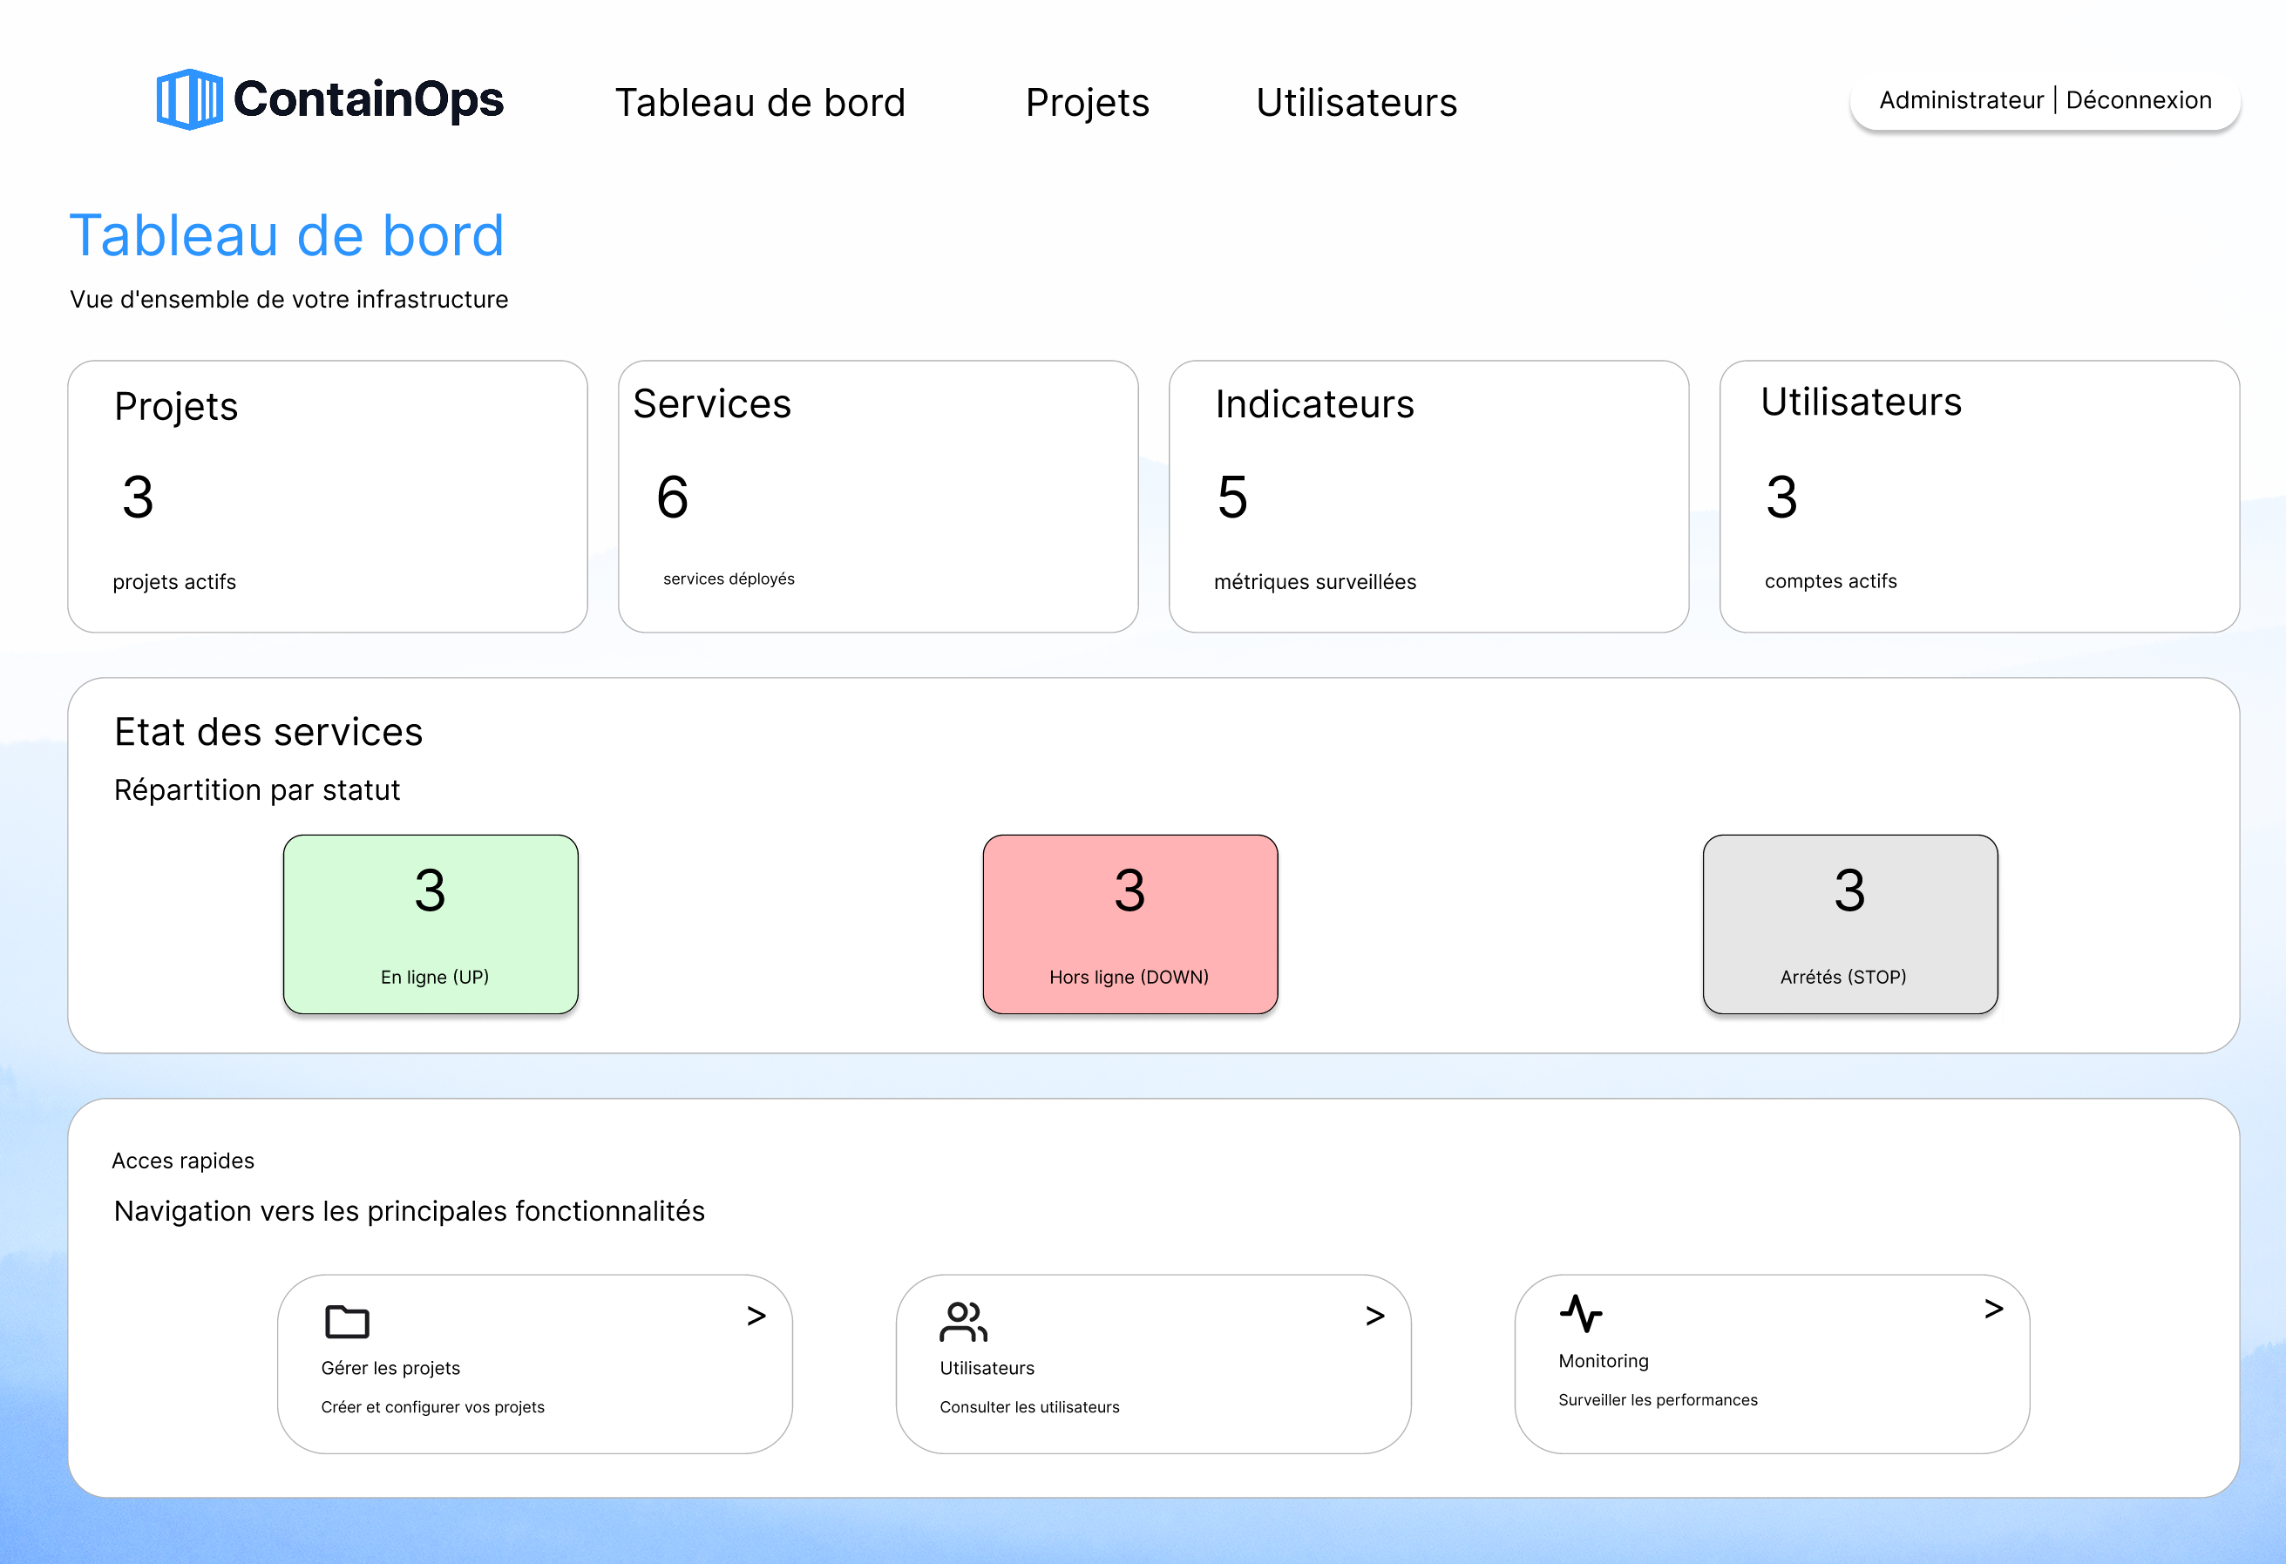Viewport: 2286px width, 1564px height.
Task: Select the red Hors ligne (DOWN) tile
Action: coord(1129,924)
